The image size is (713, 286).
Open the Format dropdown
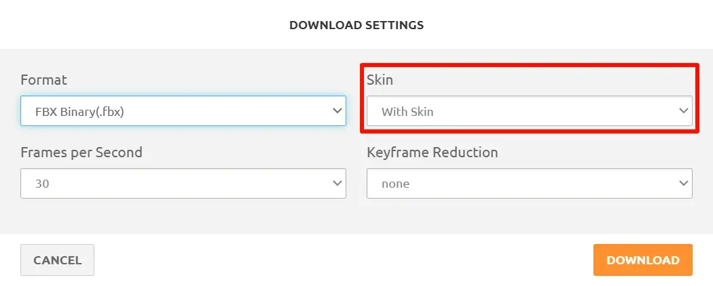coord(183,110)
